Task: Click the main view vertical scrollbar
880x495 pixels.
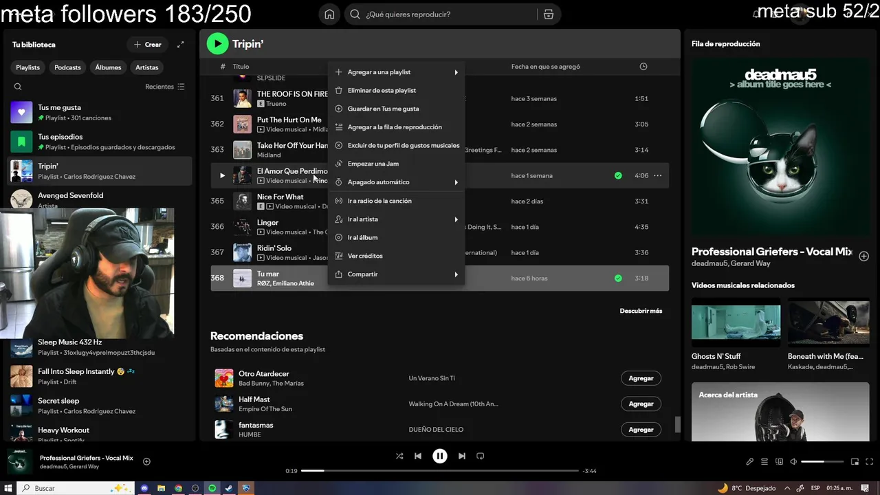Action: pyautogui.click(x=677, y=424)
